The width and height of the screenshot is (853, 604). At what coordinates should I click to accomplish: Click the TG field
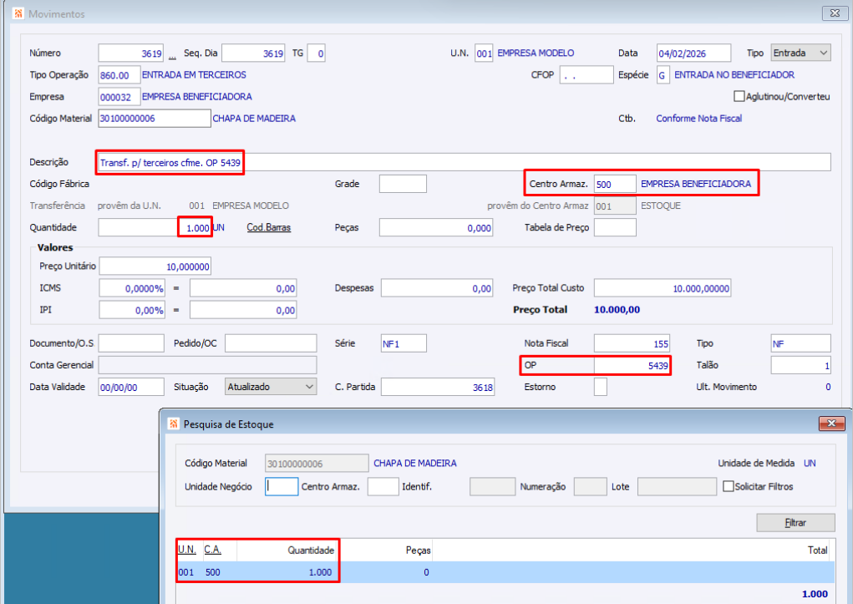coord(316,53)
